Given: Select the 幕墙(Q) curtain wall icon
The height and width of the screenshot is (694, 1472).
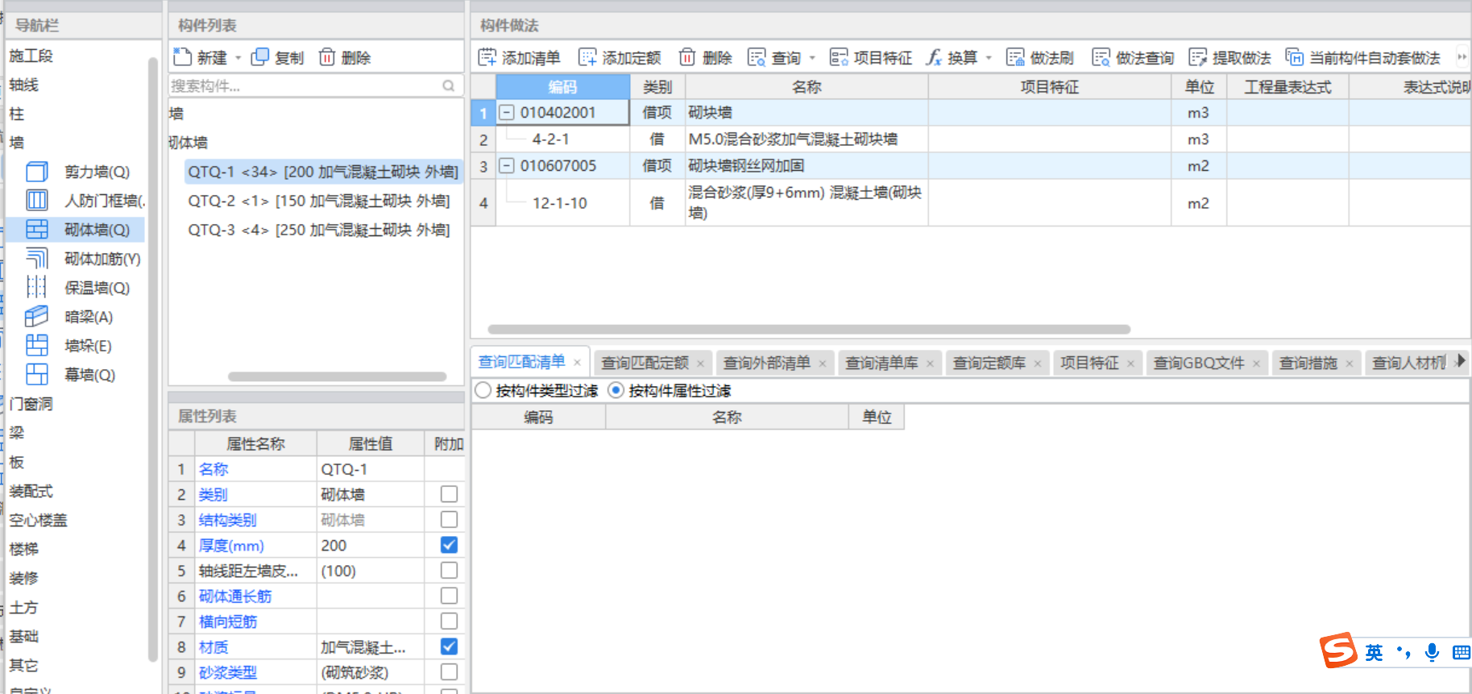Looking at the screenshot, I should point(37,375).
